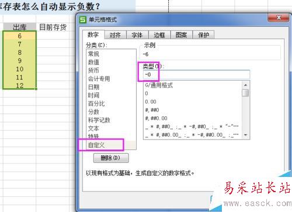
Task: Choose 分数 category
Action: coord(111,112)
